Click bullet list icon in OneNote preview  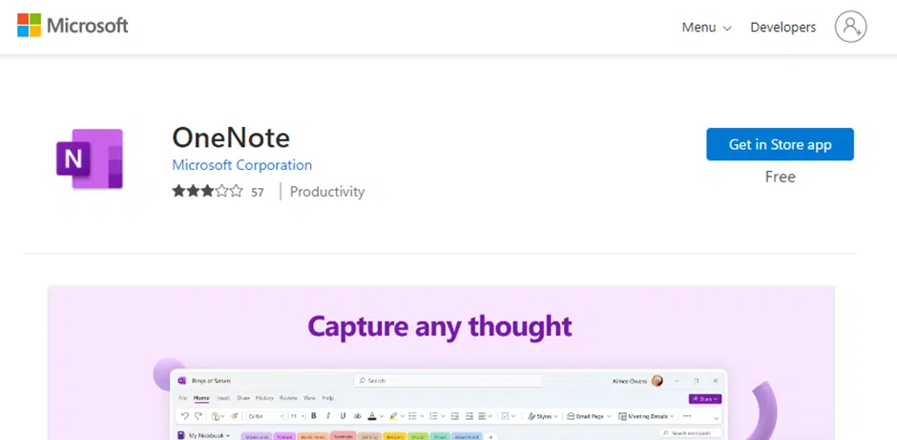[412, 416]
